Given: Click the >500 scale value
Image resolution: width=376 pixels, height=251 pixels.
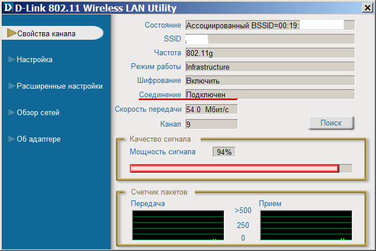Looking at the screenshot, I should [x=243, y=210].
